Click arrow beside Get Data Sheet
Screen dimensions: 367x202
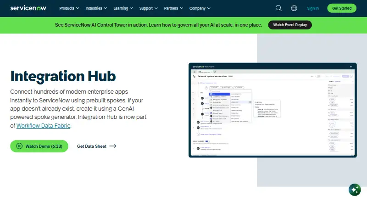[x=113, y=146]
